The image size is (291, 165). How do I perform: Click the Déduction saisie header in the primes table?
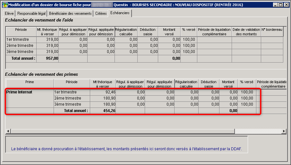[209, 84]
